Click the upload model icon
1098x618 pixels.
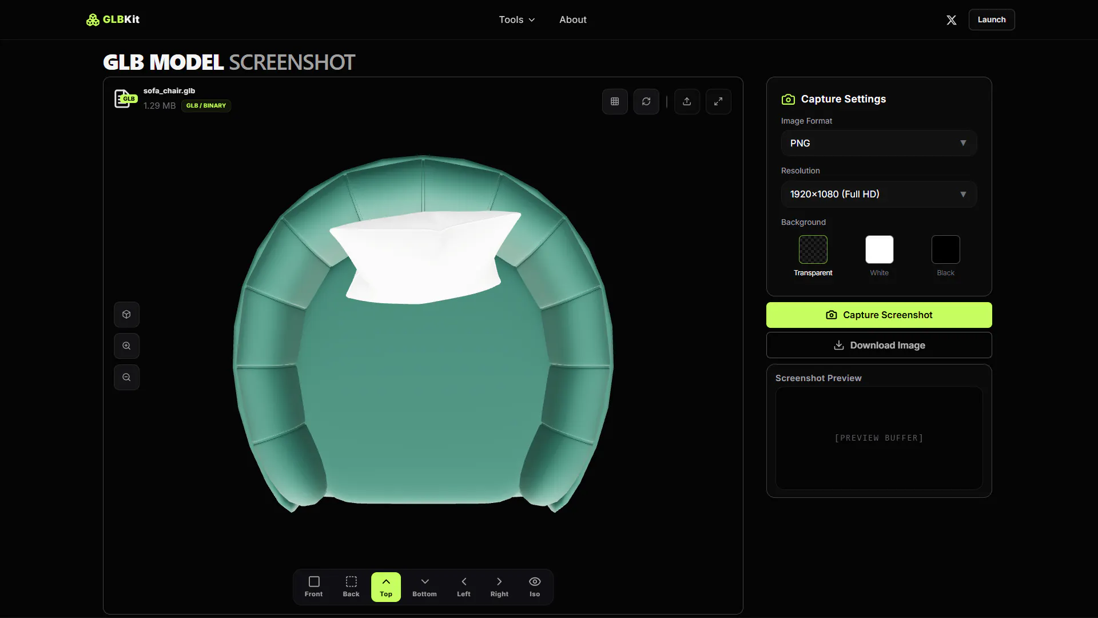[x=687, y=101]
